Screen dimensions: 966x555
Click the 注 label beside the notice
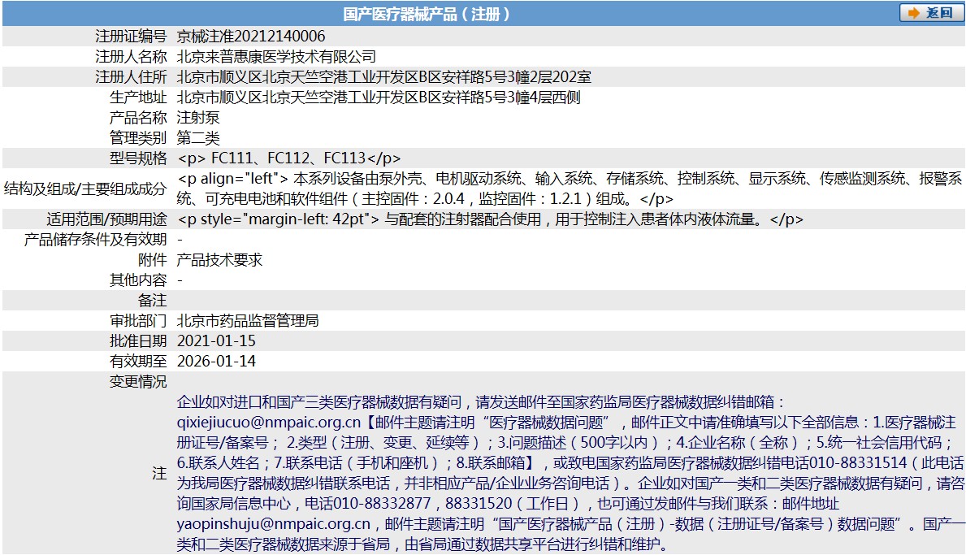[159, 474]
